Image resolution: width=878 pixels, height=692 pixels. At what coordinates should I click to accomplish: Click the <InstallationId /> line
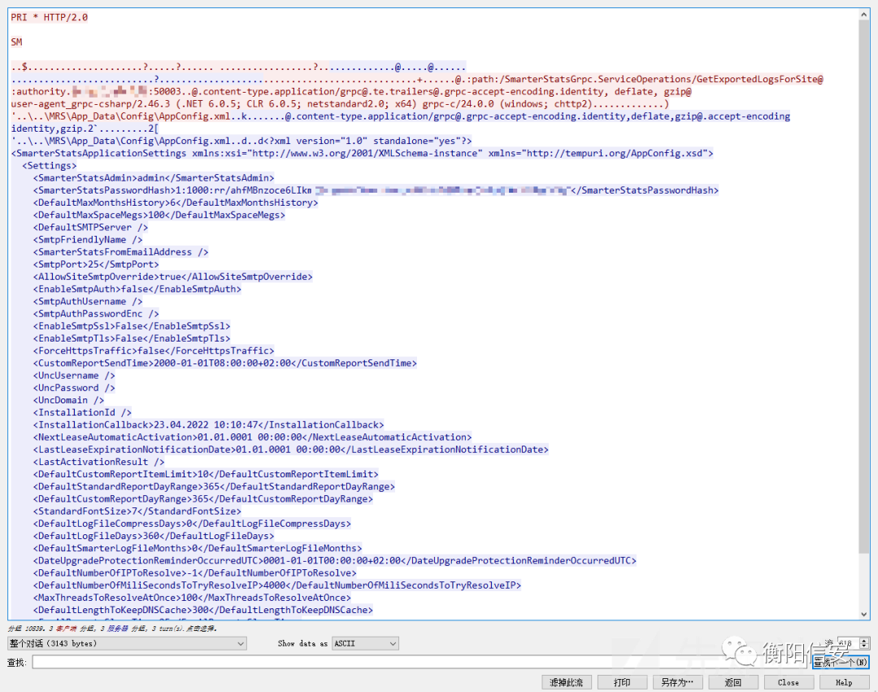[x=82, y=412]
